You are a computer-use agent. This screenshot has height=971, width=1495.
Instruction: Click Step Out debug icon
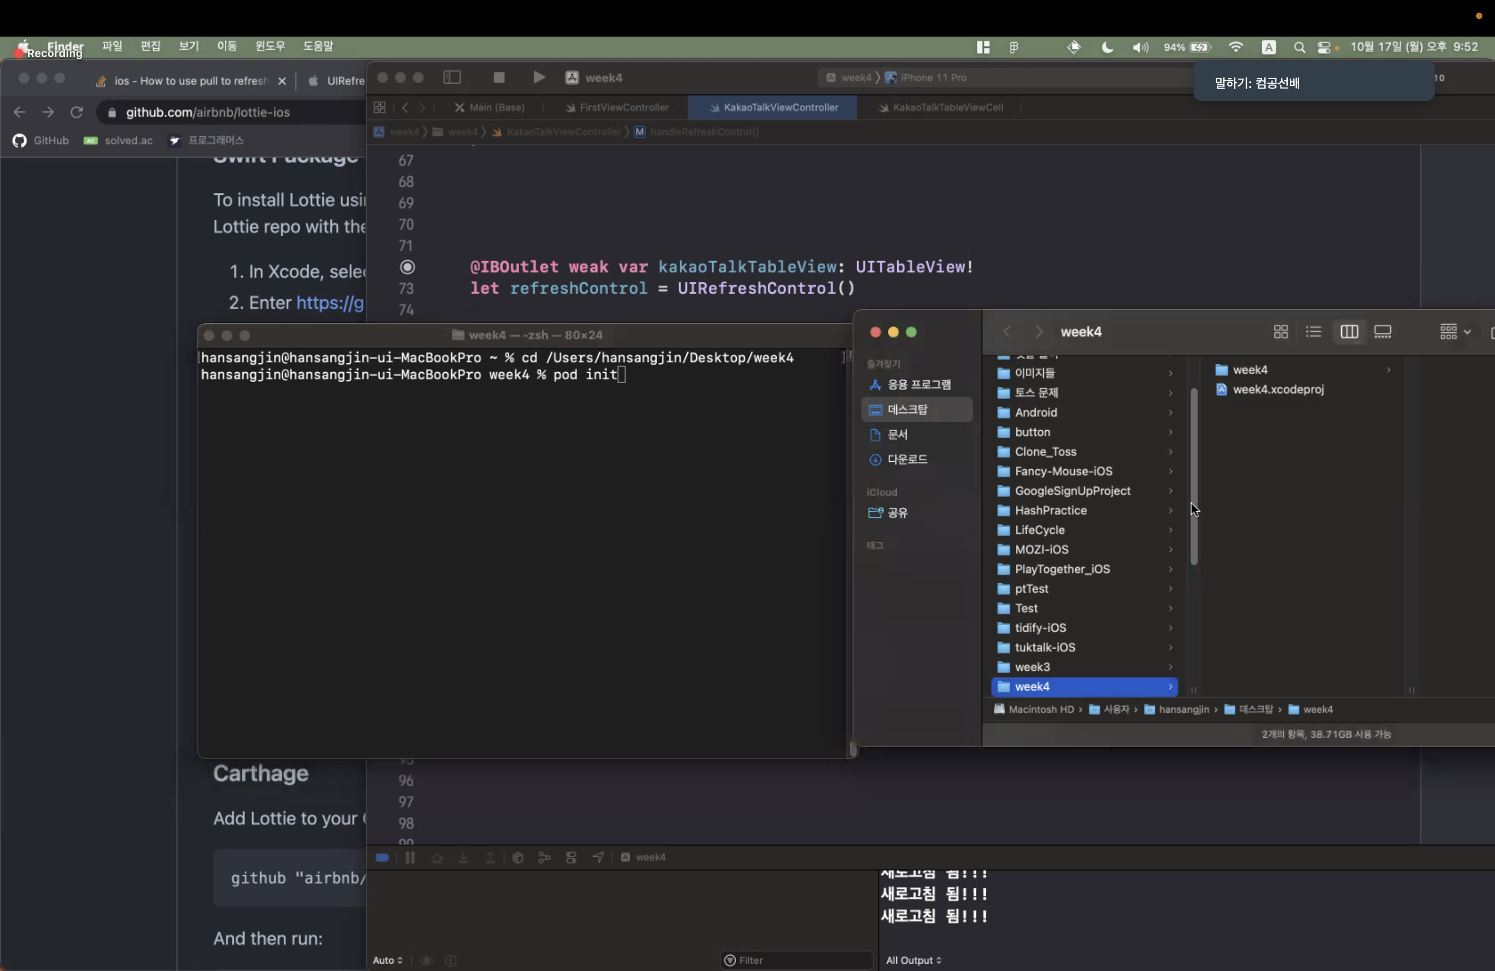point(490,857)
